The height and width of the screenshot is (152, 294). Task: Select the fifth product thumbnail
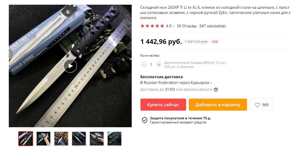click(x=97, y=139)
